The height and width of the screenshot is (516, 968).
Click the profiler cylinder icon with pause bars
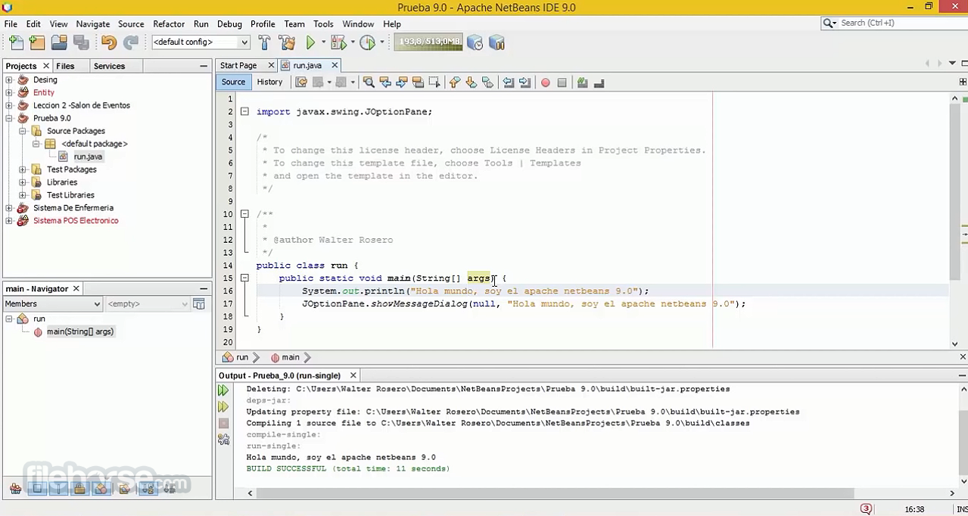[496, 43]
